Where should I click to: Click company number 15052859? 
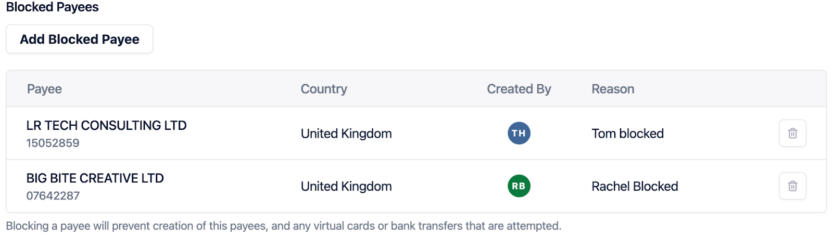tap(53, 143)
